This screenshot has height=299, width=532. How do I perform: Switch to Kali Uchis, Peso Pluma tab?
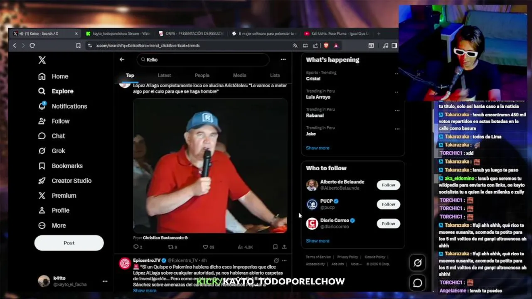(x=336, y=34)
